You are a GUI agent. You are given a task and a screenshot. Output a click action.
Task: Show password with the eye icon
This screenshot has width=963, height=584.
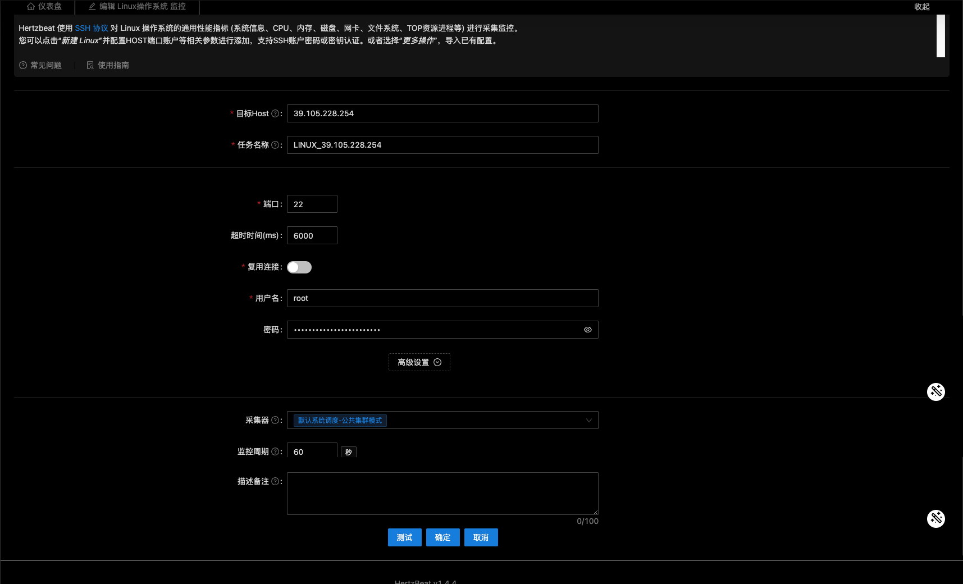tap(588, 330)
